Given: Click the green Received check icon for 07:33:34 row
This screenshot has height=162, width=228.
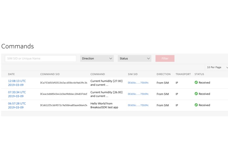Looking at the screenshot, I should (196, 94).
